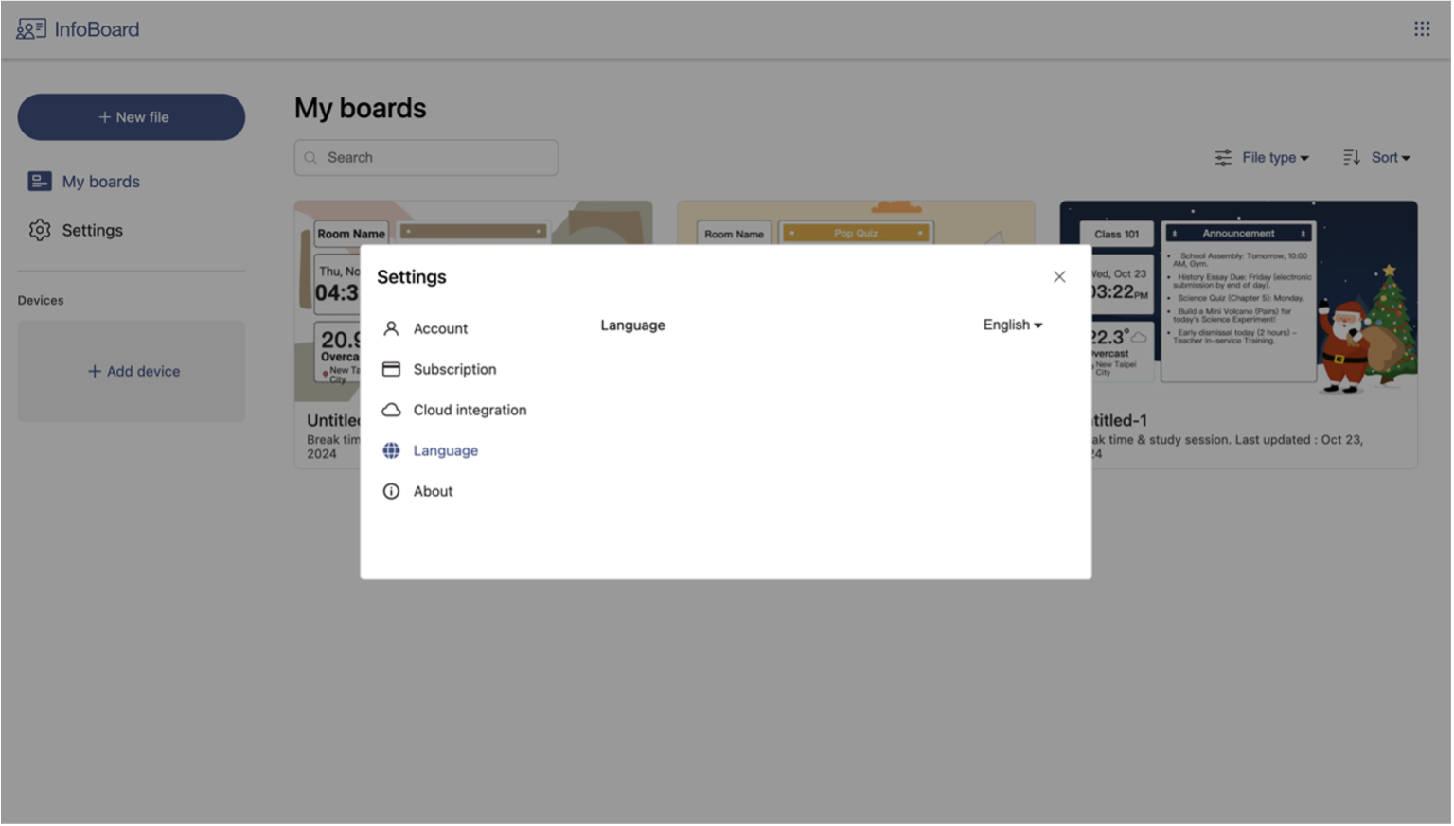Expand the English language dropdown
This screenshot has height=826, width=1454.
click(x=1013, y=325)
